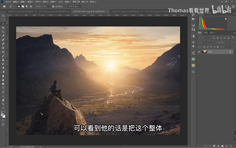The height and width of the screenshot is (148, 236).
Task: Select the Brush tool
Action: coord(3,56)
